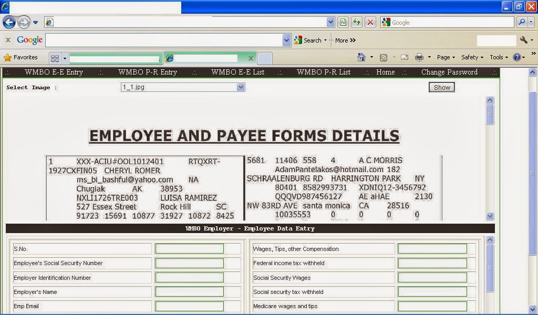Click Wages, Tips, other Compensation field

coord(432,249)
